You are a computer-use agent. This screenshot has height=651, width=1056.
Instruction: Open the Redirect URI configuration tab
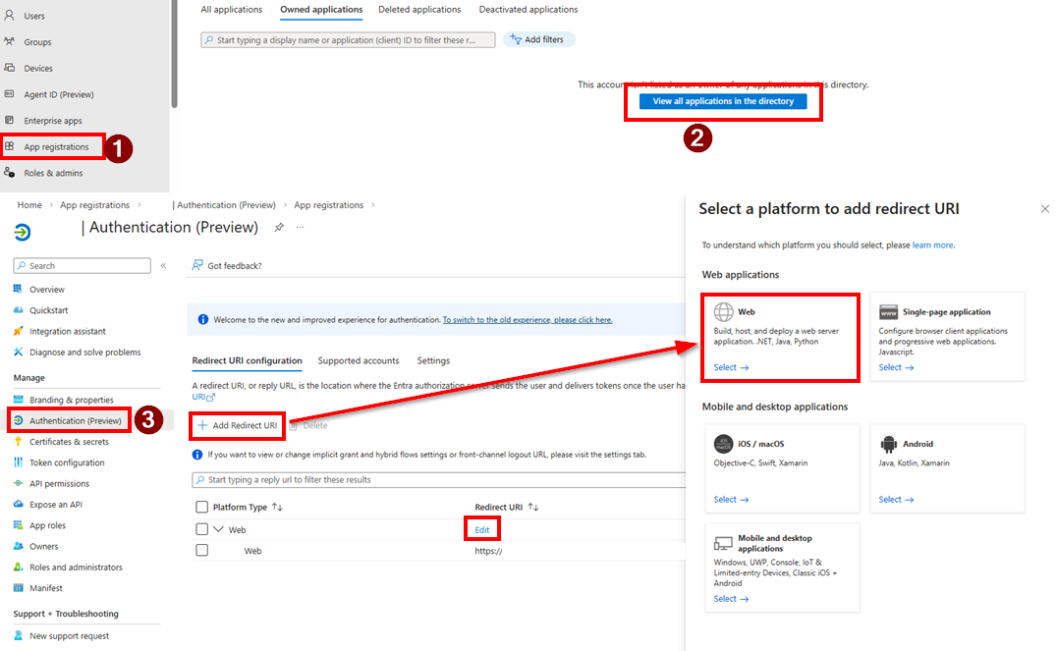pyautogui.click(x=248, y=360)
